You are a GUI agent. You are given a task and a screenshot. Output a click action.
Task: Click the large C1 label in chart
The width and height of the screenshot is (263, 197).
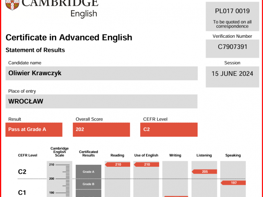tap(22, 193)
